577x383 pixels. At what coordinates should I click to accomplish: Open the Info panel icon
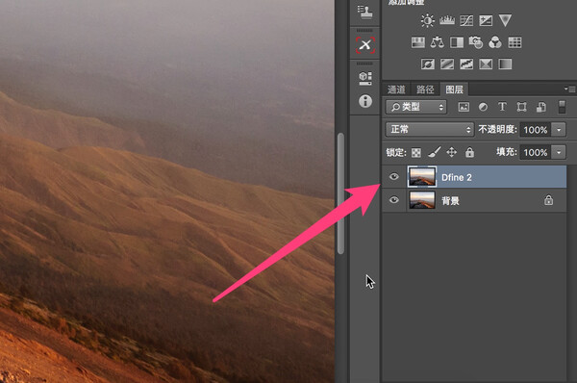point(365,101)
